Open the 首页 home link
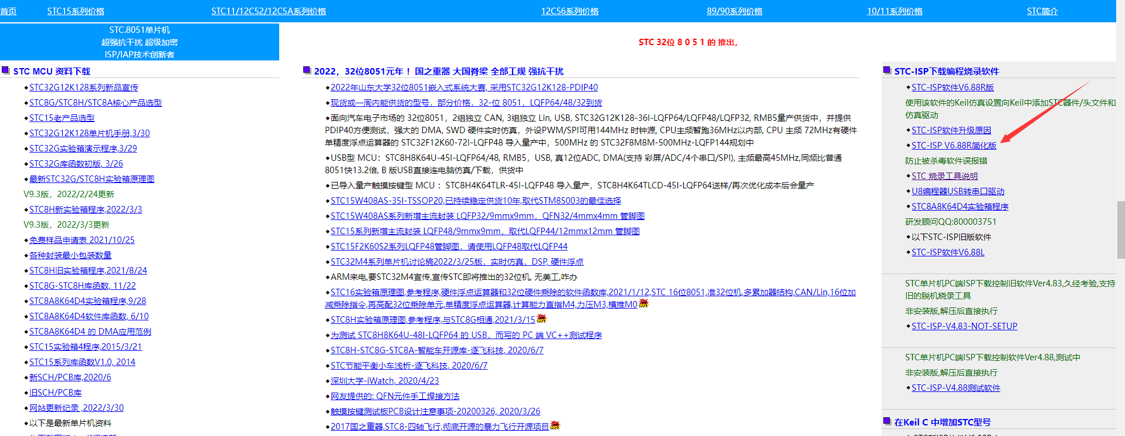This screenshot has width=1125, height=436. click(8, 11)
